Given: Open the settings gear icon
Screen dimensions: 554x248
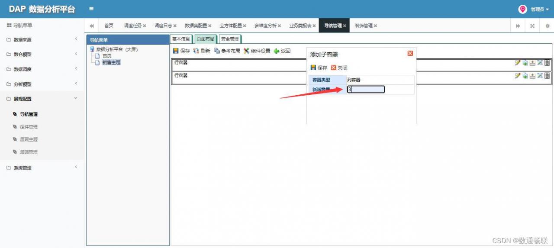Looking at the screenshot, I should 548,26.
